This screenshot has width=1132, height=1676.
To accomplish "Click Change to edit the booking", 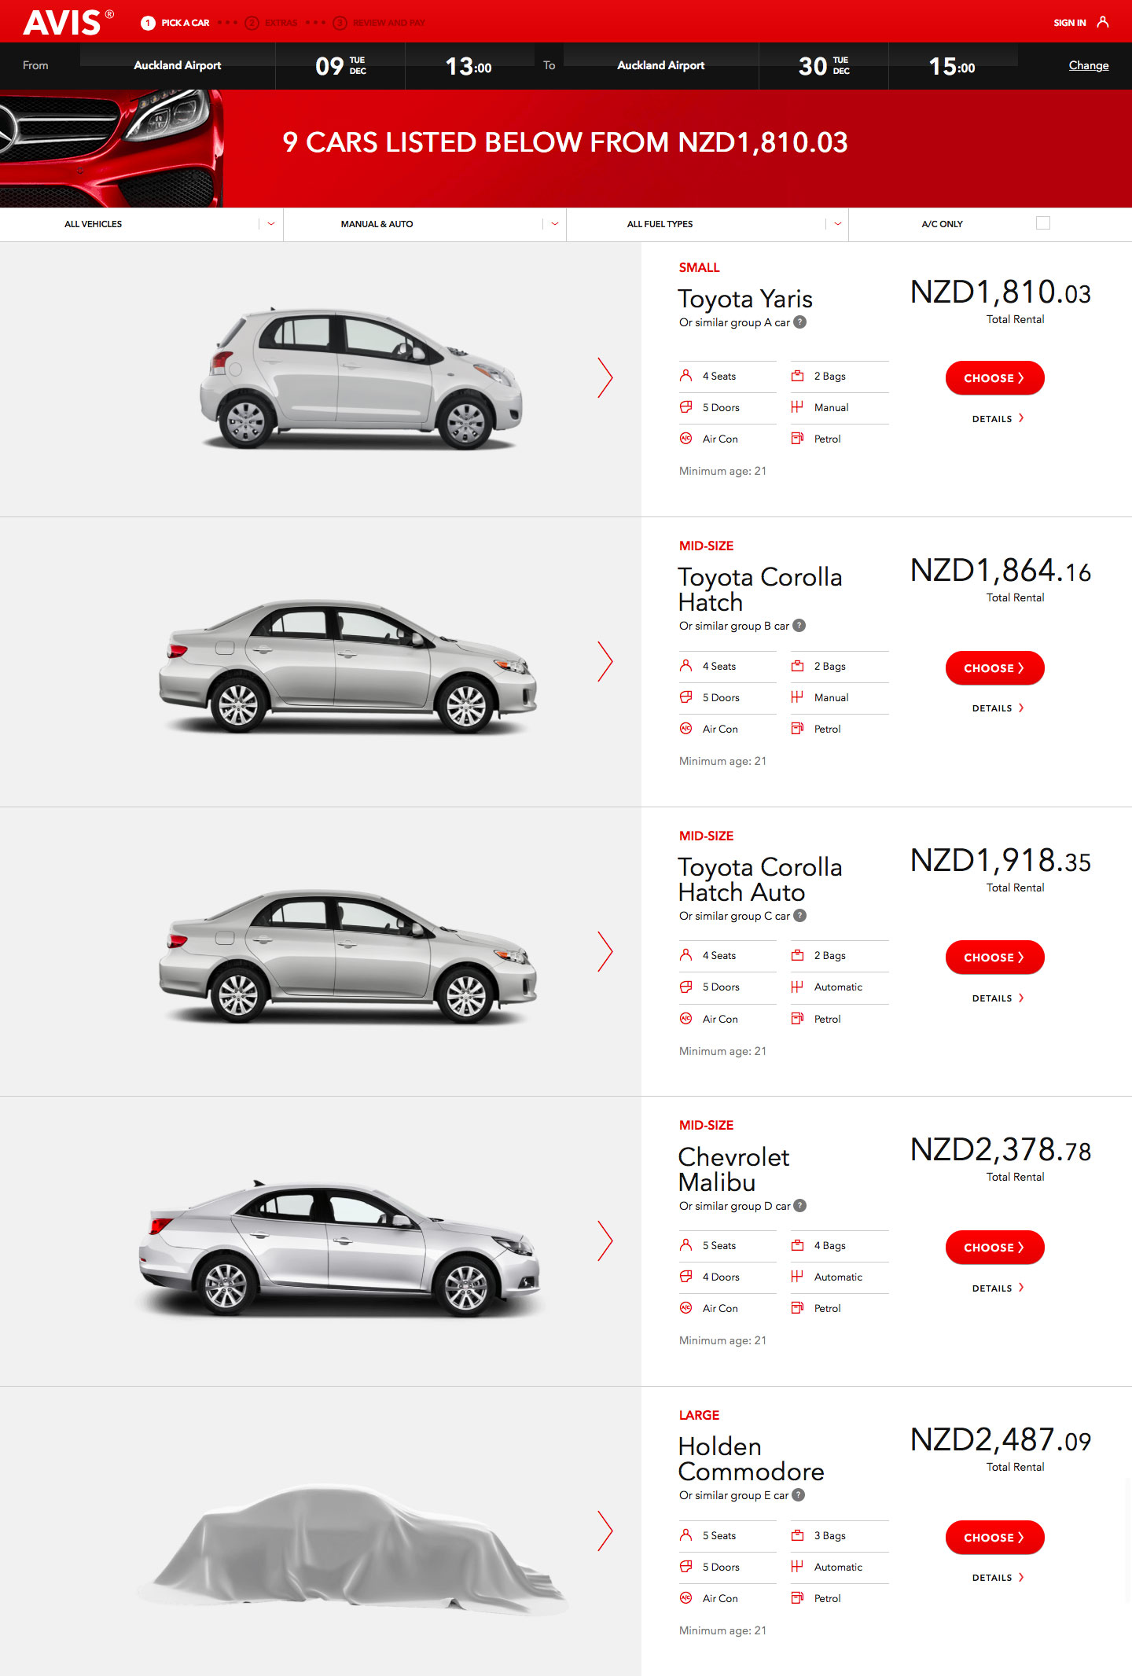I will coord(1088,65).
